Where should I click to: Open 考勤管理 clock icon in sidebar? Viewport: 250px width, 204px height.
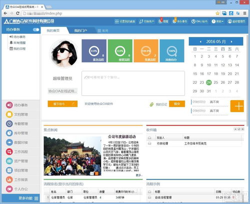coord(9,124)
